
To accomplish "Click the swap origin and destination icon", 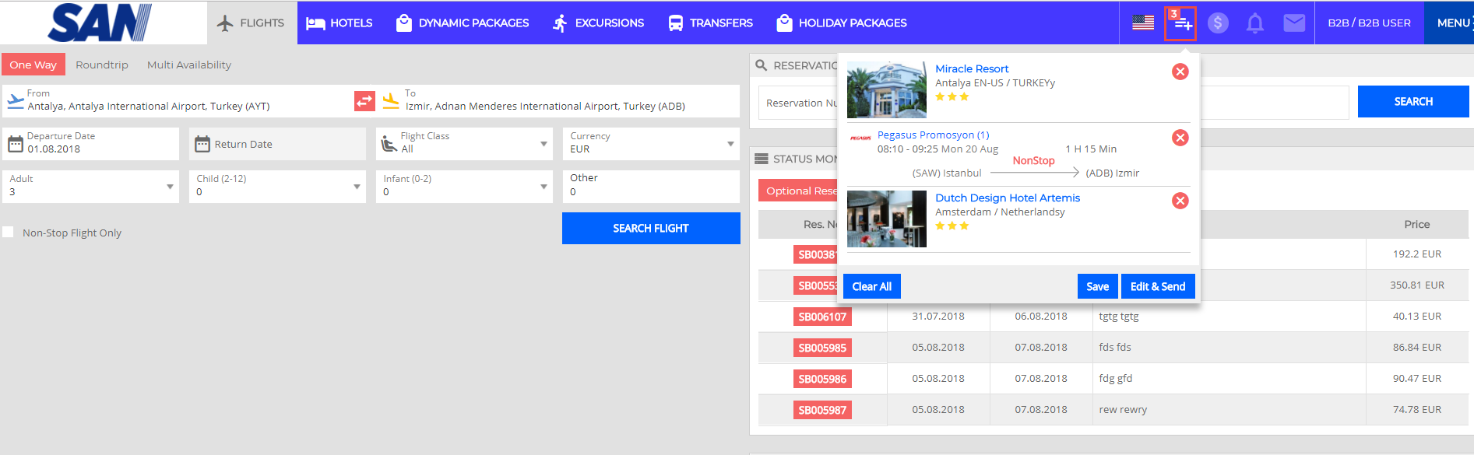I will pos(364,101).
